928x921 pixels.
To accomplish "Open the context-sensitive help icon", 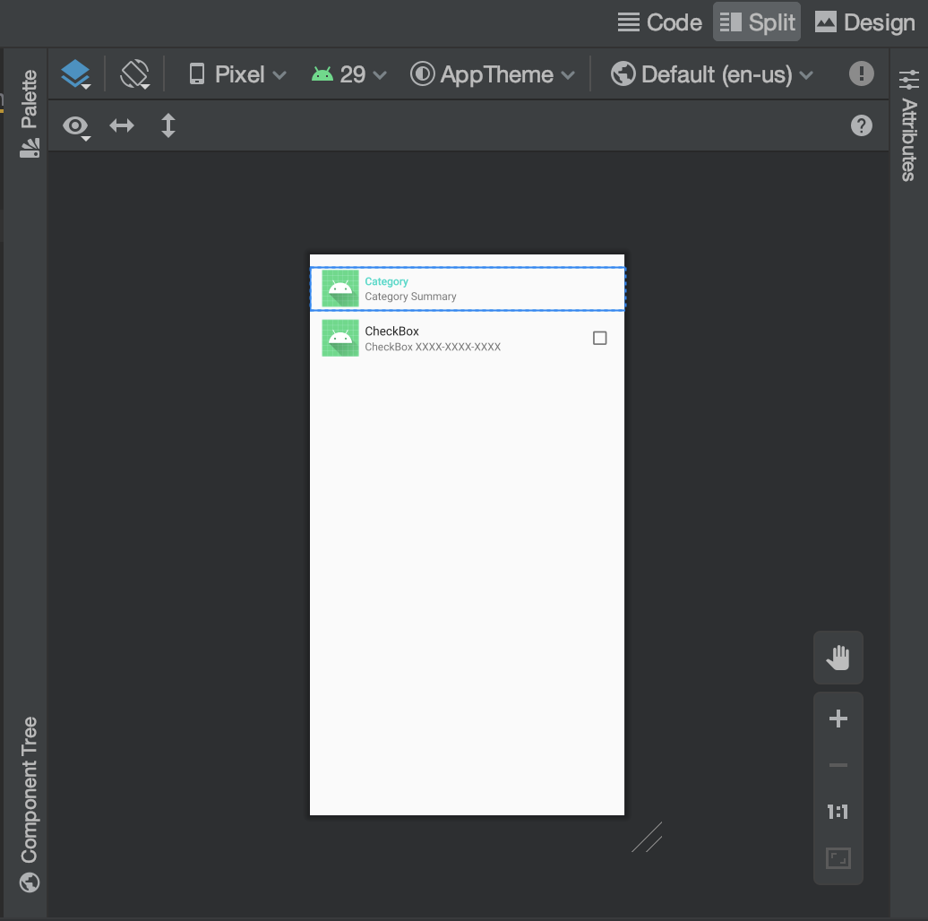I will [x=861, y=125].
